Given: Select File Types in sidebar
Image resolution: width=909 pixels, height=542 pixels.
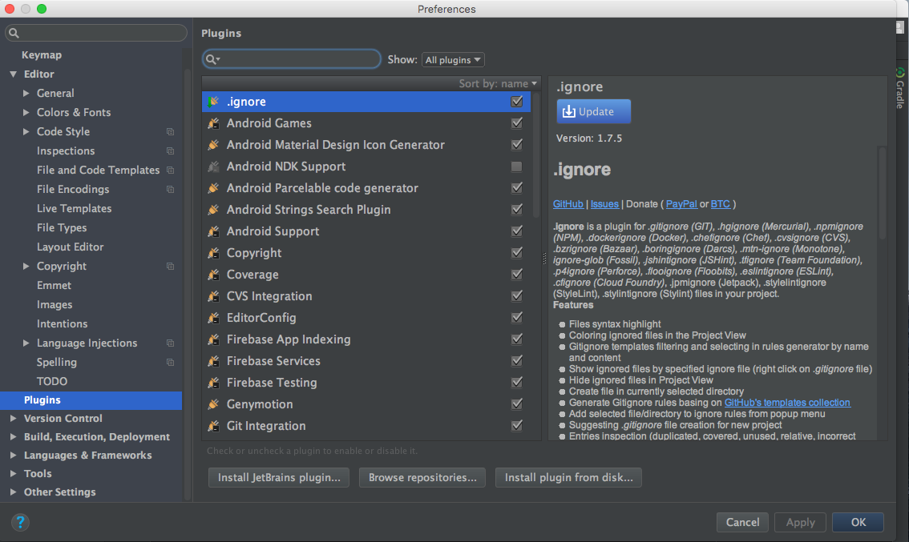Looking at the screenshot, I should (62, 227).
